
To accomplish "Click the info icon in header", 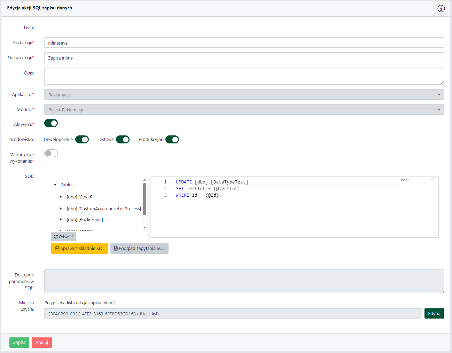I will tap(441, 9).
